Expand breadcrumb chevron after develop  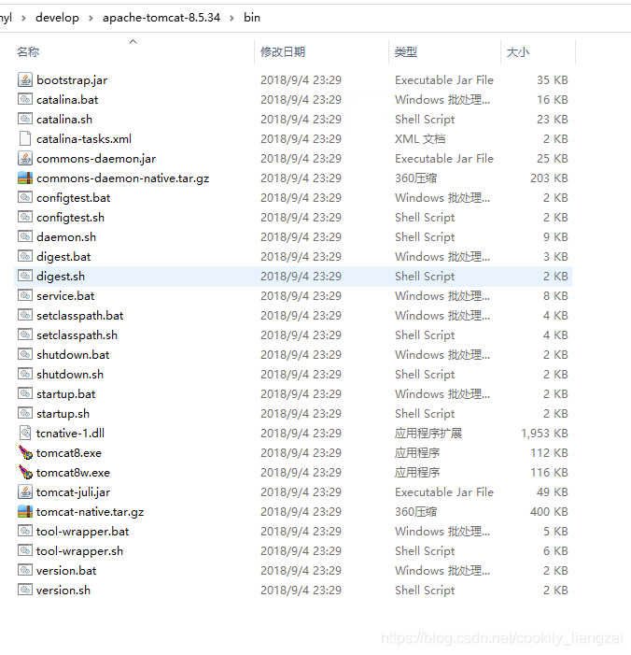(x=91, y=18)
